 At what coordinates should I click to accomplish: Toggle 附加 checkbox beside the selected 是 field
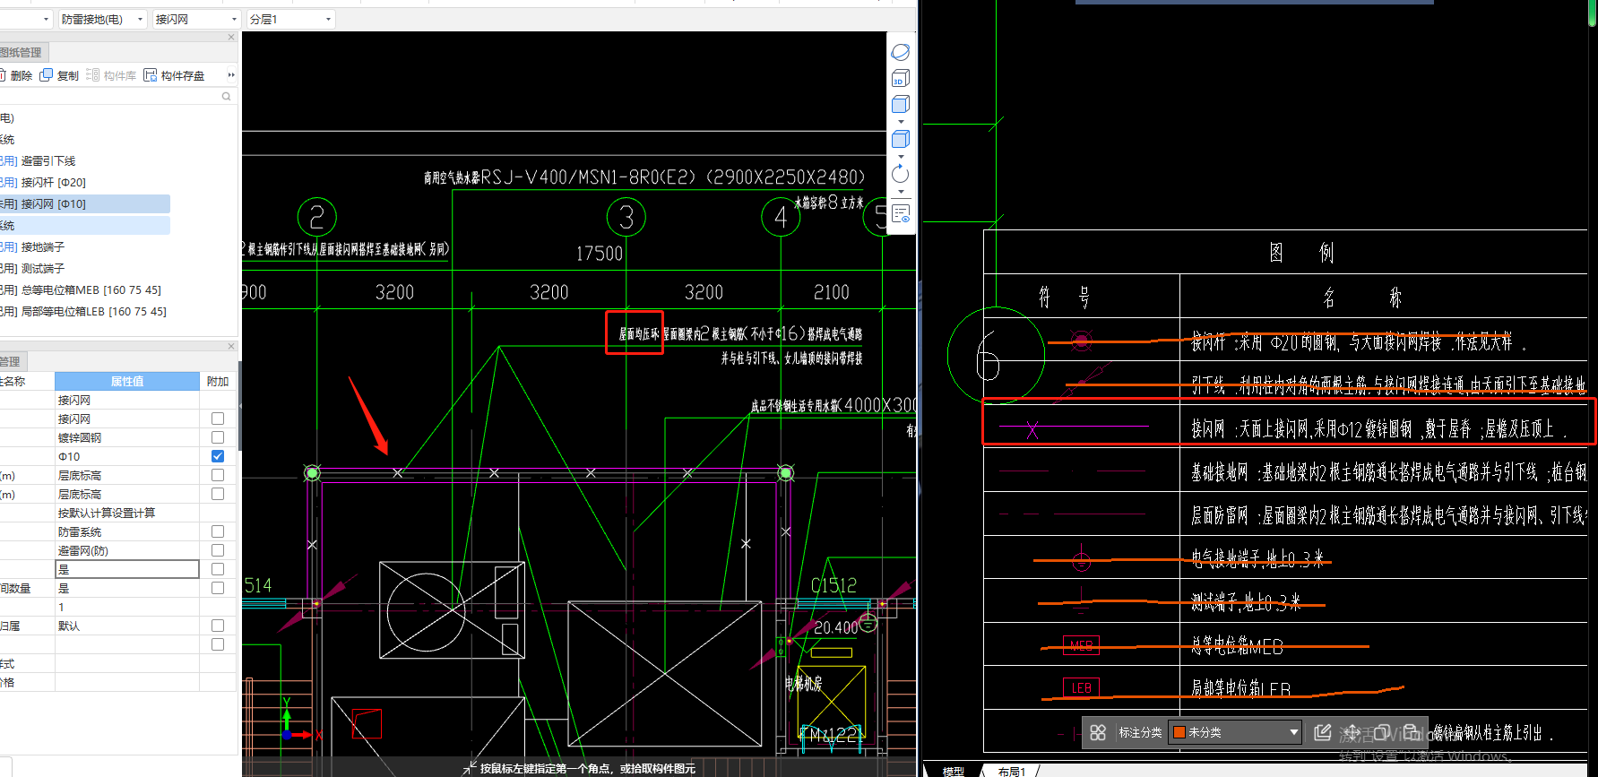click(218, 569)
